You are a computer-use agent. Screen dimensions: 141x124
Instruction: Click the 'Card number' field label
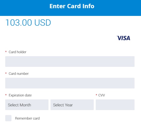(x=19, y=74)
